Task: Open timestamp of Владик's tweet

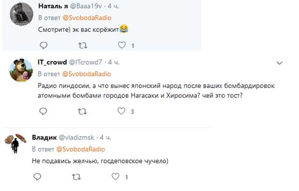Action: (106, 137)
